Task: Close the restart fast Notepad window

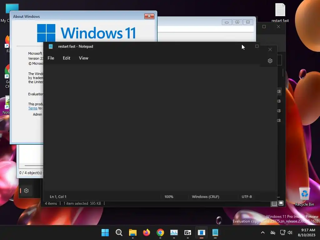Action: click(x=270, y=49)
